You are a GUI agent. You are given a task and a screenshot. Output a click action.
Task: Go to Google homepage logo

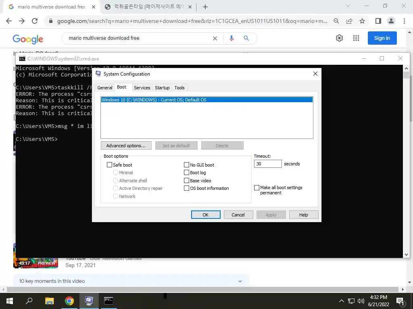pyautogui.click(x=28, y=39)
